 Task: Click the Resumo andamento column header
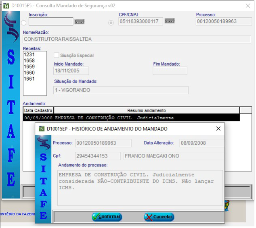coord(146,110)
